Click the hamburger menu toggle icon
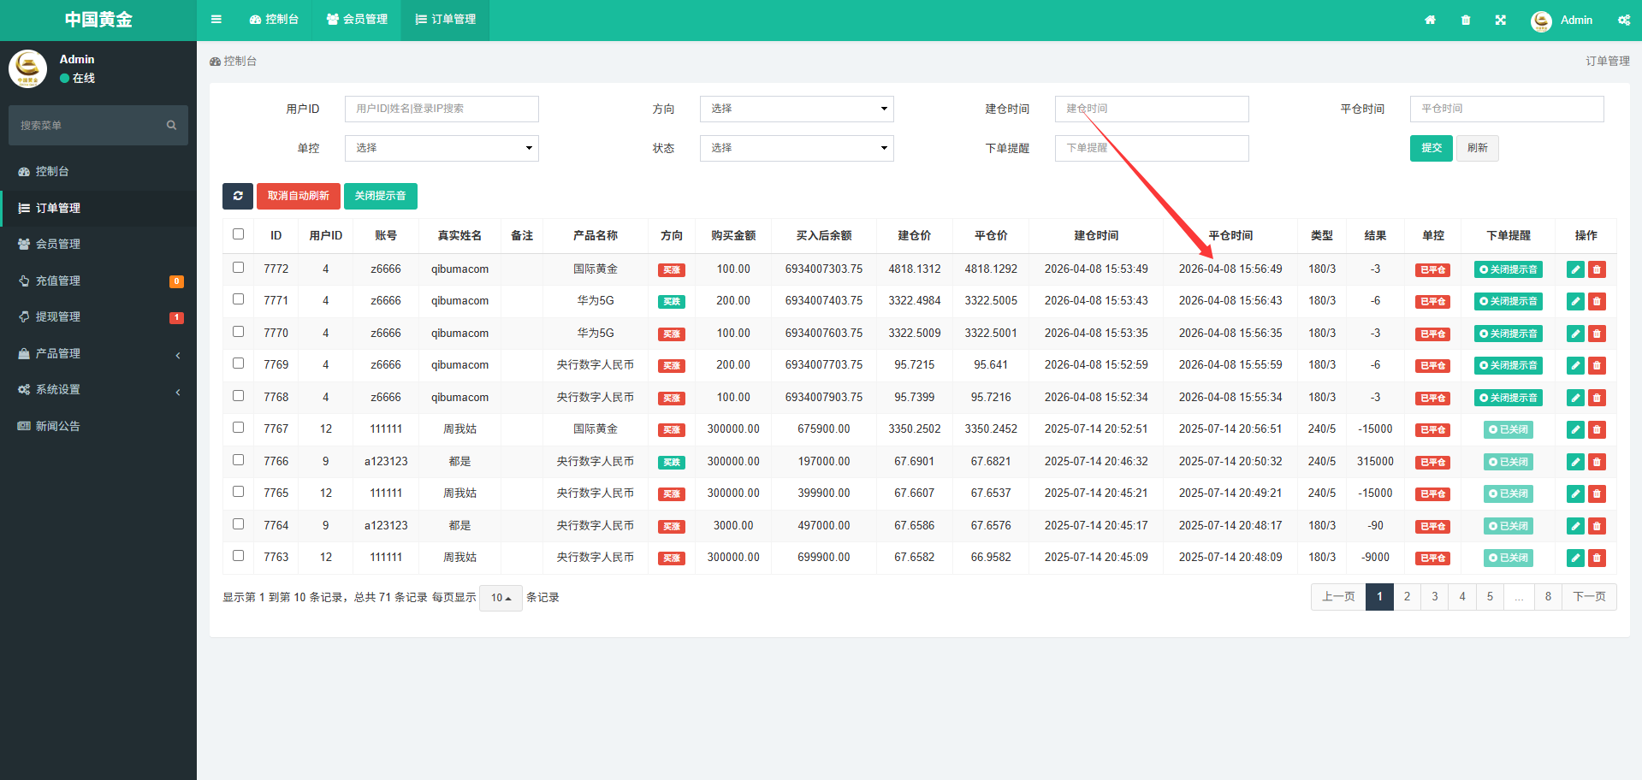The height and width of the screenshot is (780, 1642). coord(216,20)
